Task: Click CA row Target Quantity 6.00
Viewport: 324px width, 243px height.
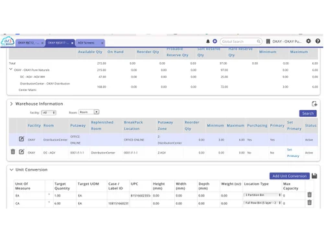Action: pyautogui.click(x=65, y=203)
